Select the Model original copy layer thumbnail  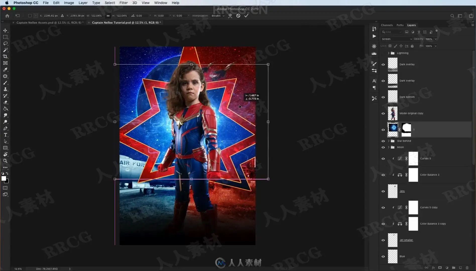point(393,113)
